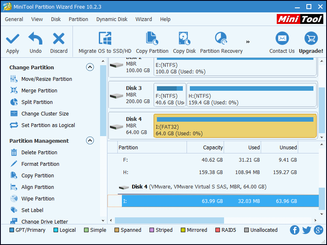This screenshot has width=327, height=245.
Task: Click sidebar scroll up arrow
Action: 103,61
